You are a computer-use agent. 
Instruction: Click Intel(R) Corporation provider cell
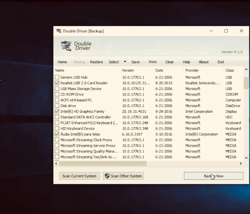(x=201, y=134)
